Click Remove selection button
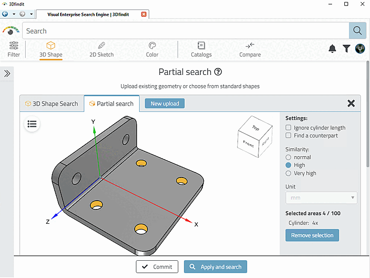Image resolution: width=370 pixels, height=278 pixels. pos(312,235)
